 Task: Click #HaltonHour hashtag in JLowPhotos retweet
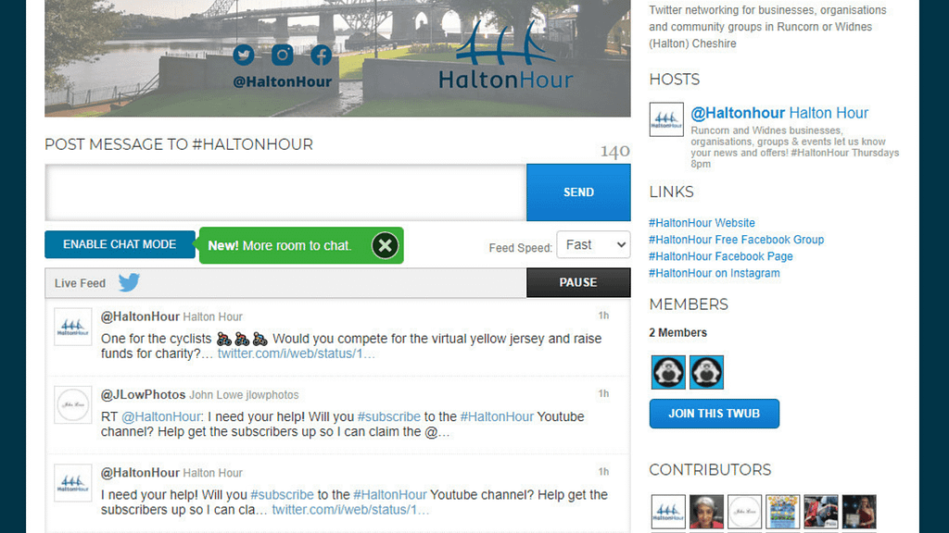pyautogui.click(x=497, y=417)
